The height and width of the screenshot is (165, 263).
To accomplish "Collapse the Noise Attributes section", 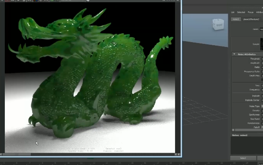I will pyautogui.click(x=234, y=54).
